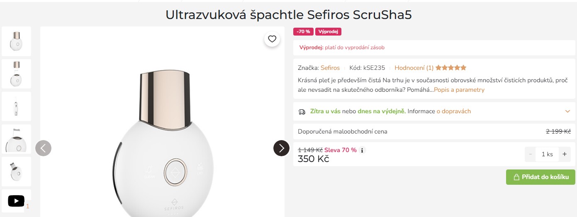
Task: Click the Výprodej sale badge
Action: point(328,32)
